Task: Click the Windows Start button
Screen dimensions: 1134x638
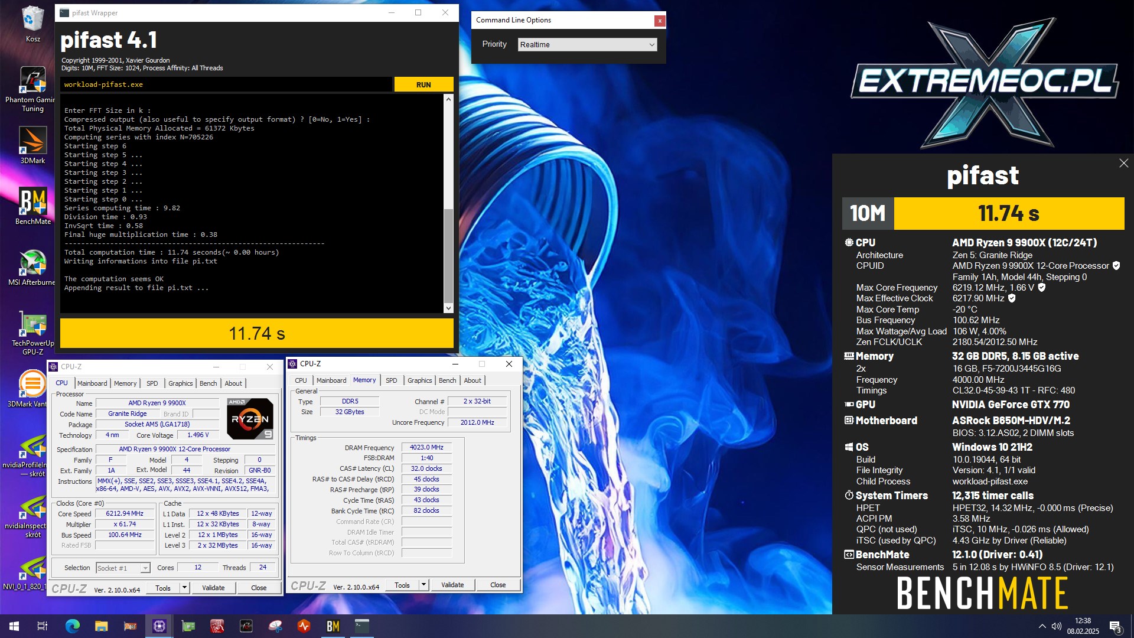Action: (14, 626)
